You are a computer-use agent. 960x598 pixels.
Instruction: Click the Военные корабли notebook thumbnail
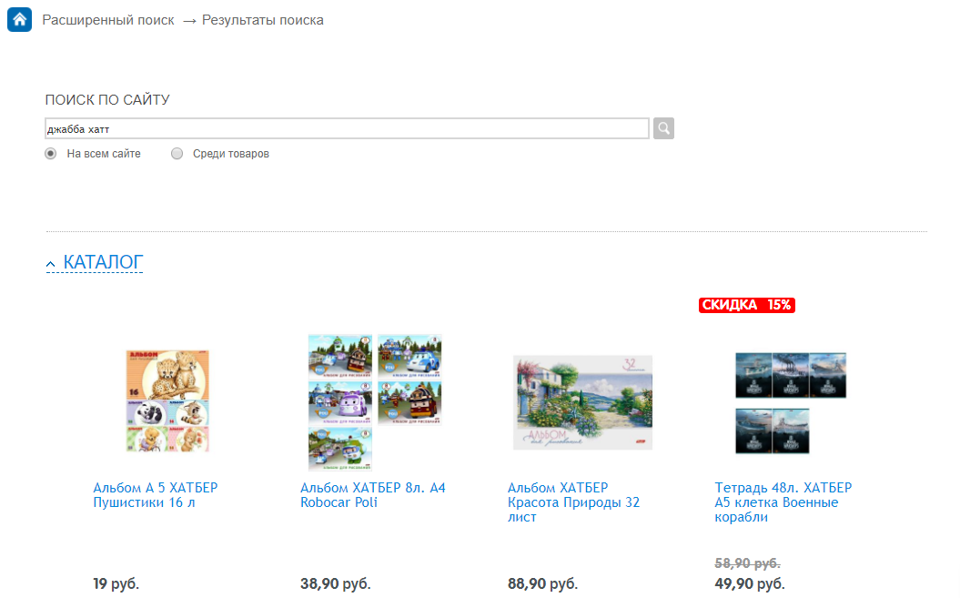point(791,402)
